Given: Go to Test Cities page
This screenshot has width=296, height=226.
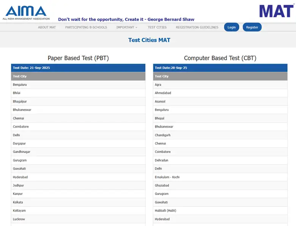Looking at the screenshot, I should pos(157,27).
